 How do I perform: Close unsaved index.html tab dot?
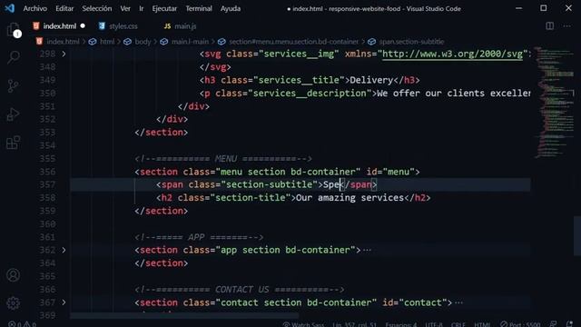pos(83,26)
